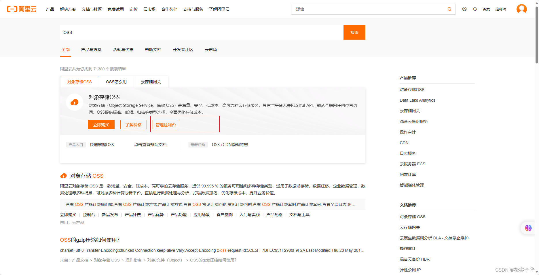Open the globe language icon in header
The height and width of the screenshot is (275, 539).
(x=464, y=9)
